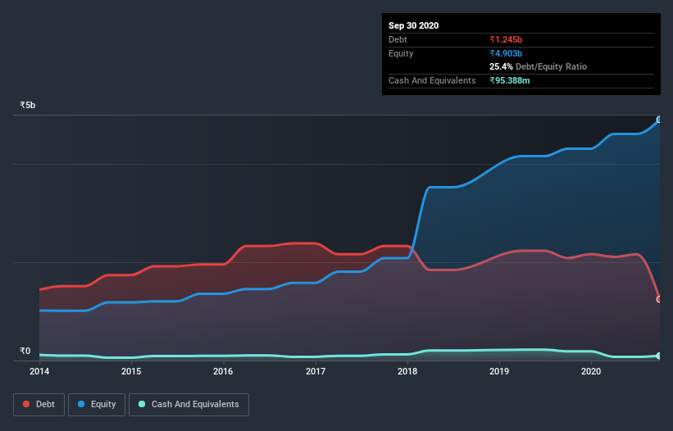
Task: Click the Equity row label in tooltip
Action: click(x=401, y=53)
